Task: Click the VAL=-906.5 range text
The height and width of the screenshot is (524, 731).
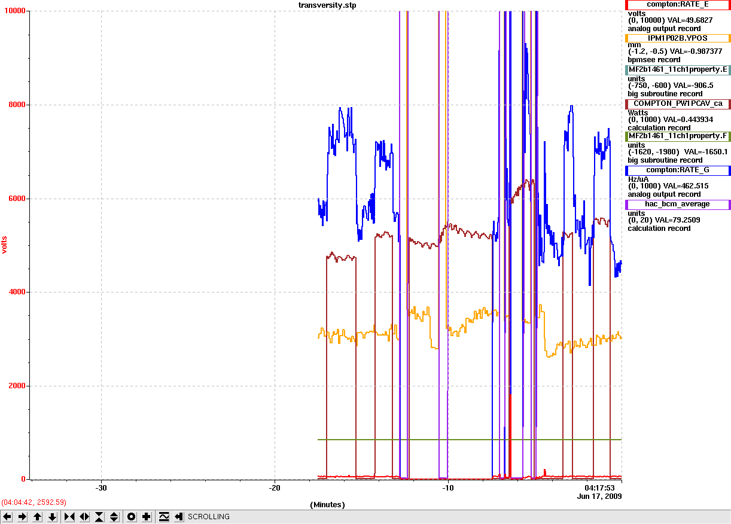Action: pyautogui.click(x=671, y=86)
